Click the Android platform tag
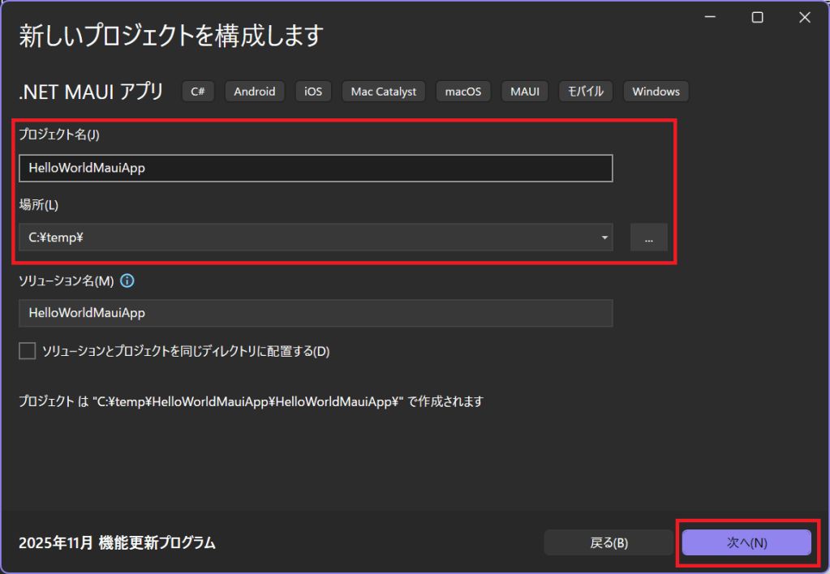 tap(255, 92)
